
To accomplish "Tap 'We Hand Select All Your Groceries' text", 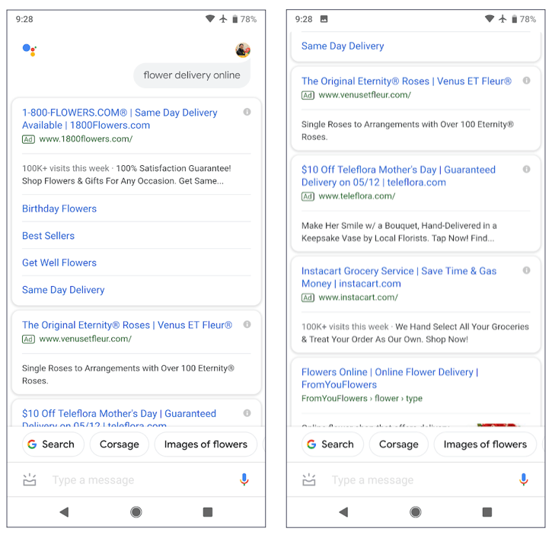I will click(x=415, y=333).
